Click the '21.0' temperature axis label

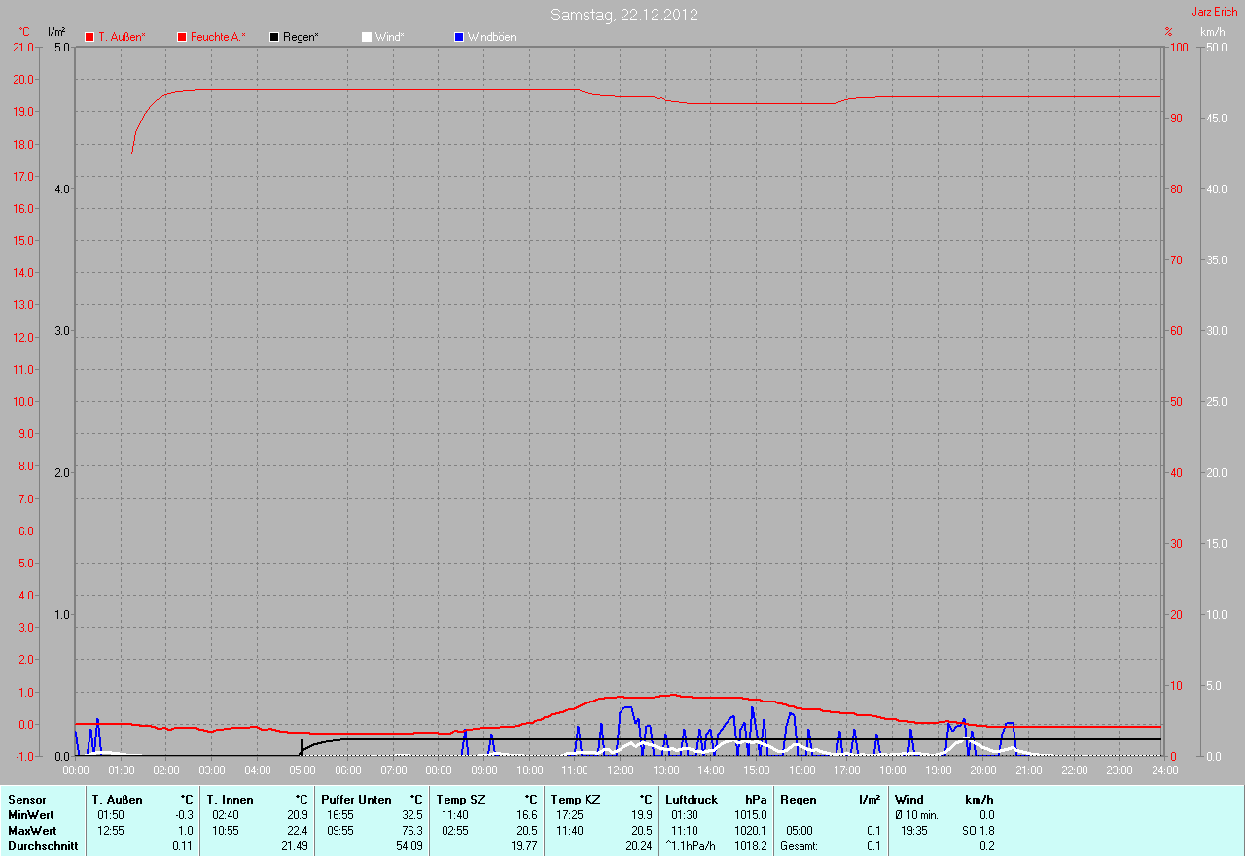click(x=22, y=48)
